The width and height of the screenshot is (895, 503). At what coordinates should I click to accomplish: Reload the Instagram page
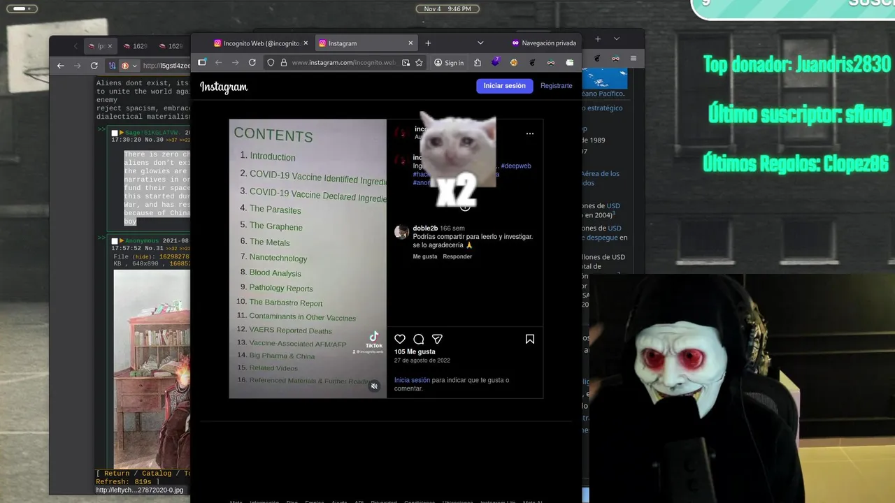tap(252, 62)
